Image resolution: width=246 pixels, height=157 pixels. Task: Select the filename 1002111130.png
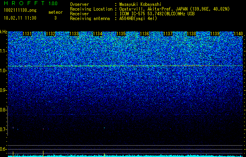(20, 10)
